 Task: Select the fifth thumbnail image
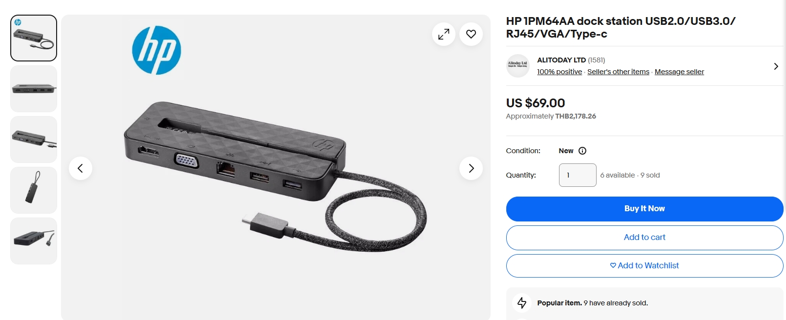[34, 241]
